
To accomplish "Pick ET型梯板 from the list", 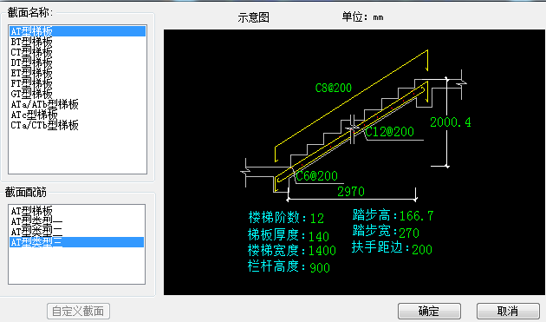I will 32,73.
